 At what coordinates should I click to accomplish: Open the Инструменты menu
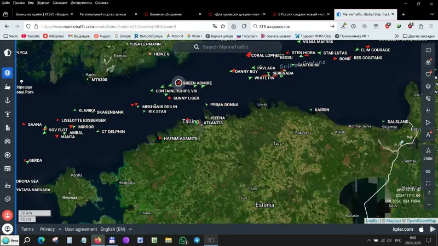(81, 3)
